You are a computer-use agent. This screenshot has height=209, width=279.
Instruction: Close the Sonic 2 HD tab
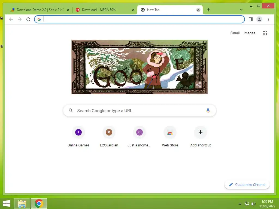click(68, 10)
